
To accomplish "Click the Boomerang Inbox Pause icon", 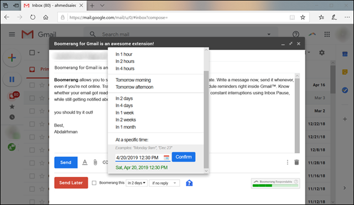I will pyautogui.click(x=12, y=79).
